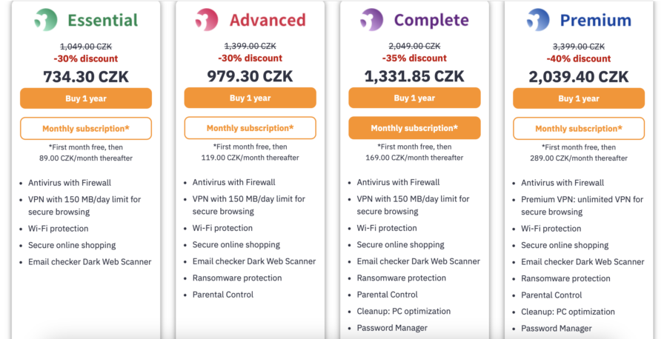The image size is (667, 339).
Task: Click the 734.30 CZK Essential price
Action: point(86,77)
